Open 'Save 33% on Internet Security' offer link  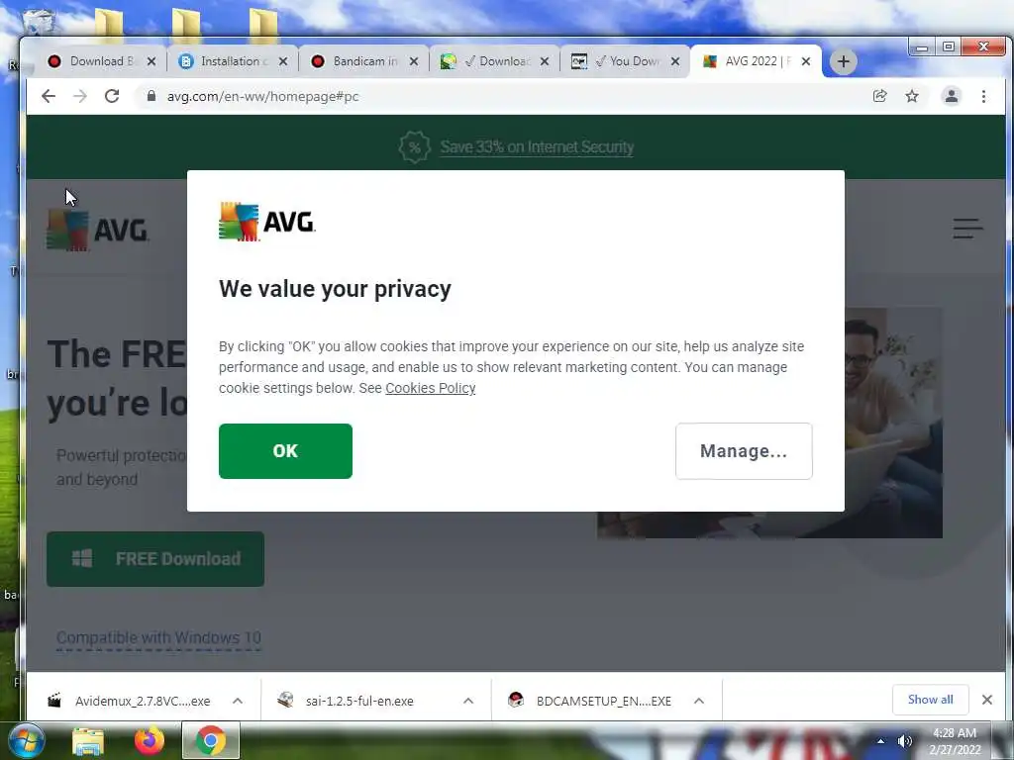(x=537, y=147)
